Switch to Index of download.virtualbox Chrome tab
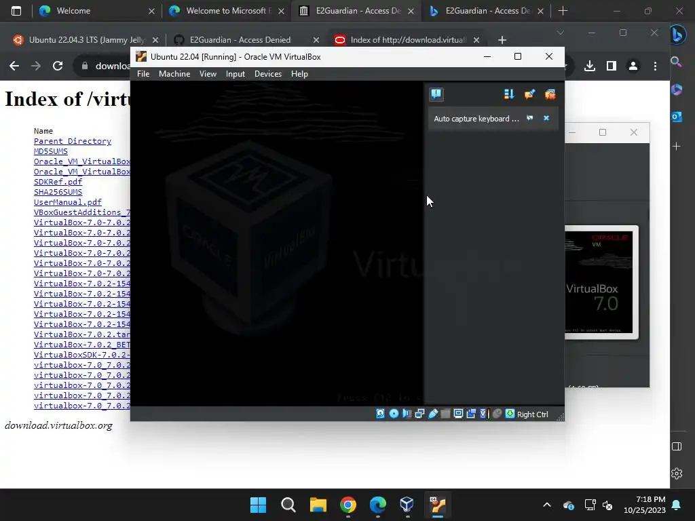 [408, 40]
